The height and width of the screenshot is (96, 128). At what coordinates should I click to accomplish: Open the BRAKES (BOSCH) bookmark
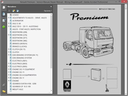(20, 43)
